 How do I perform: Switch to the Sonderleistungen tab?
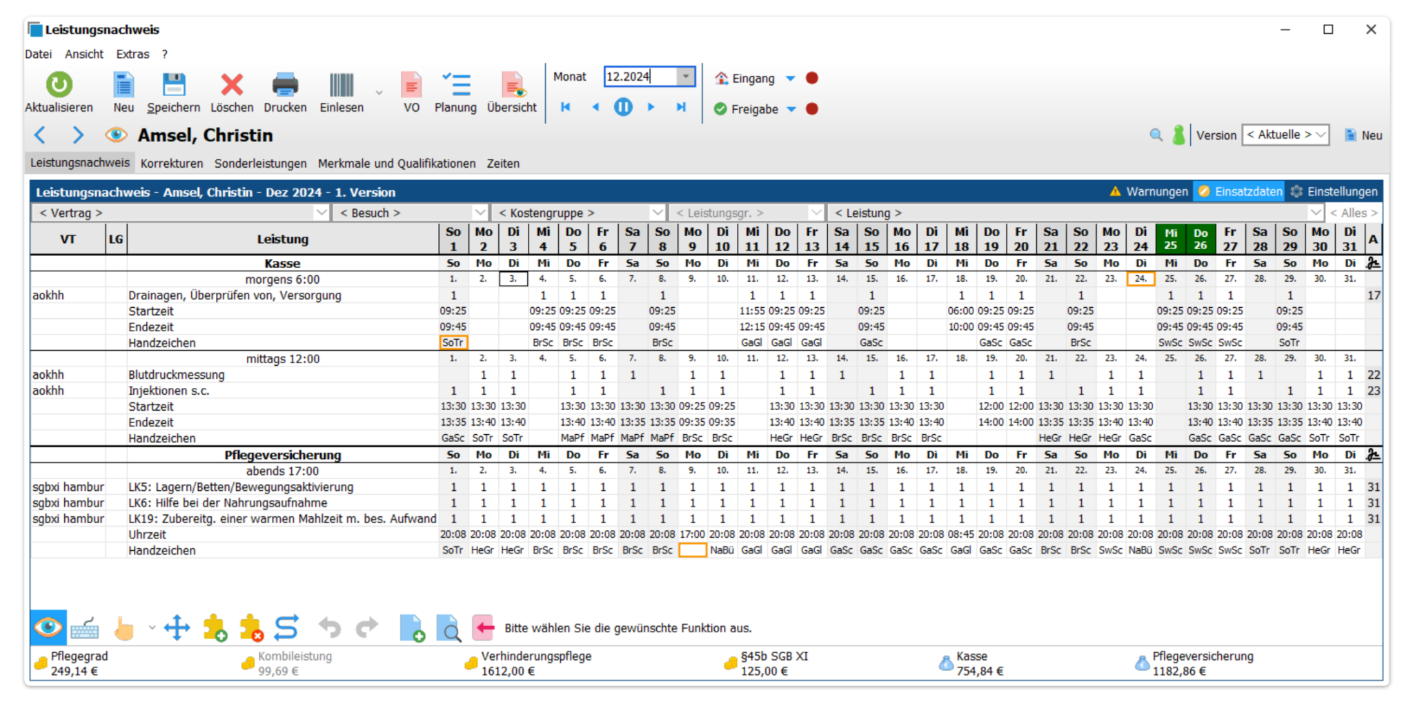tap(260, 164)
